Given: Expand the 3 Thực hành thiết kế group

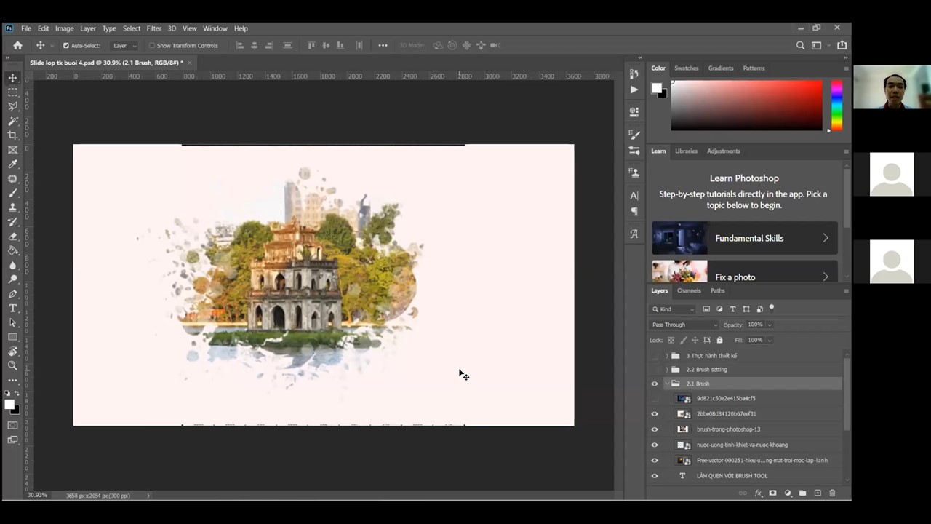Looking at the screenshot, I should [x=667, y=356].
